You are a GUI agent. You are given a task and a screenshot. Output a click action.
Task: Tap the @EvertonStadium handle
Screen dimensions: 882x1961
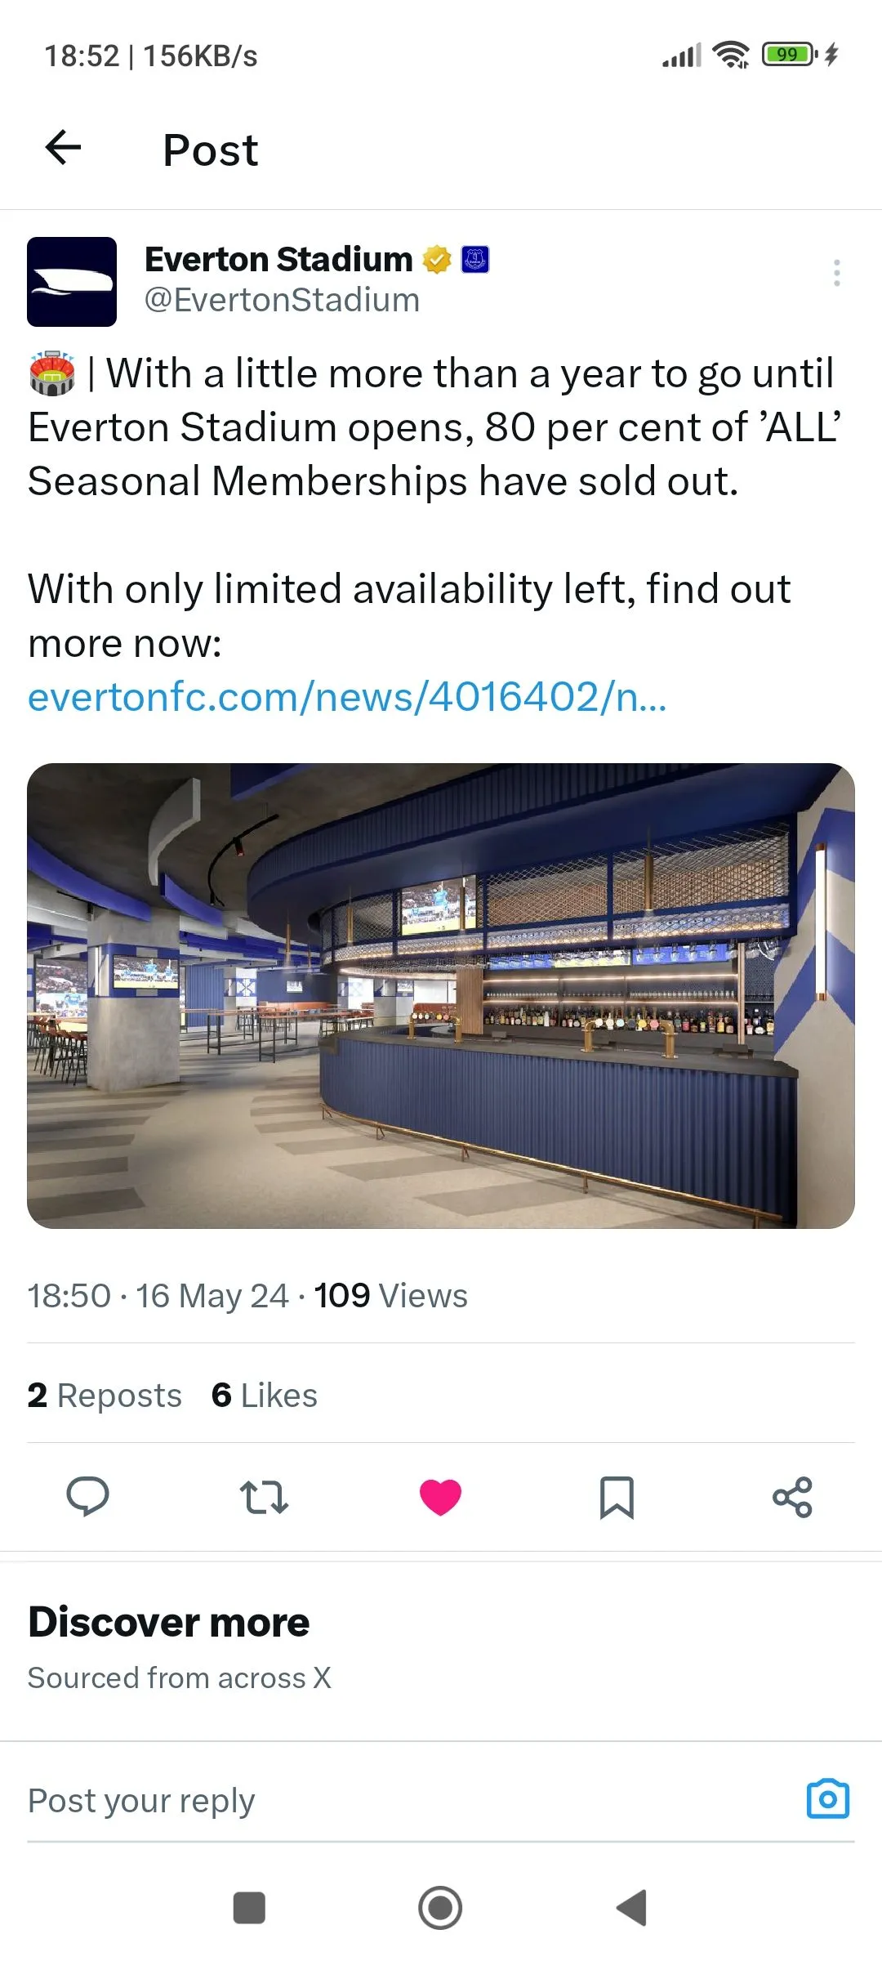coord(282,300)
